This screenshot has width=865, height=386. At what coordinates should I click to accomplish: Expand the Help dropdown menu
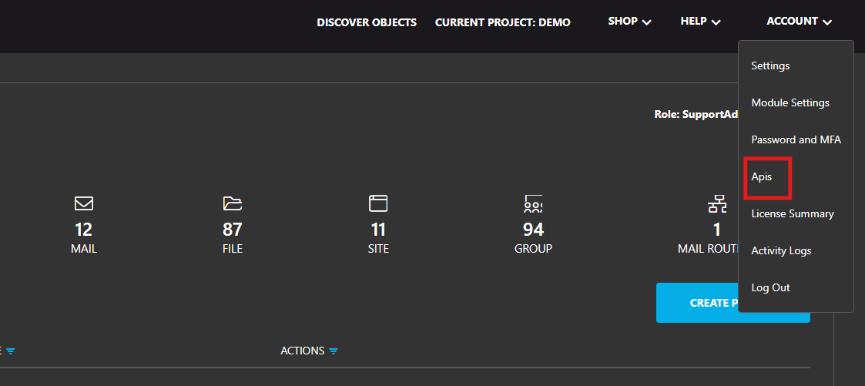tap(700, 22)
